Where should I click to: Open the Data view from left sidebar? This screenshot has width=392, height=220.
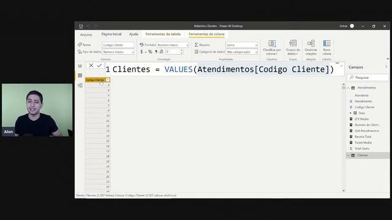click(80, 75)
